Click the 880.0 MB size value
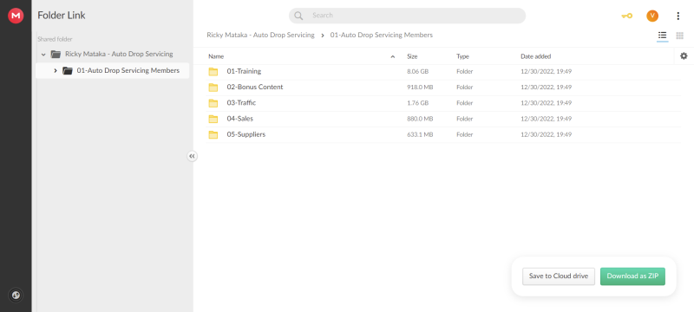 pos(420,119)
